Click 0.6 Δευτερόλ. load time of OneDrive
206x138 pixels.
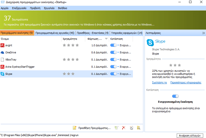click(x=100, y=52)
